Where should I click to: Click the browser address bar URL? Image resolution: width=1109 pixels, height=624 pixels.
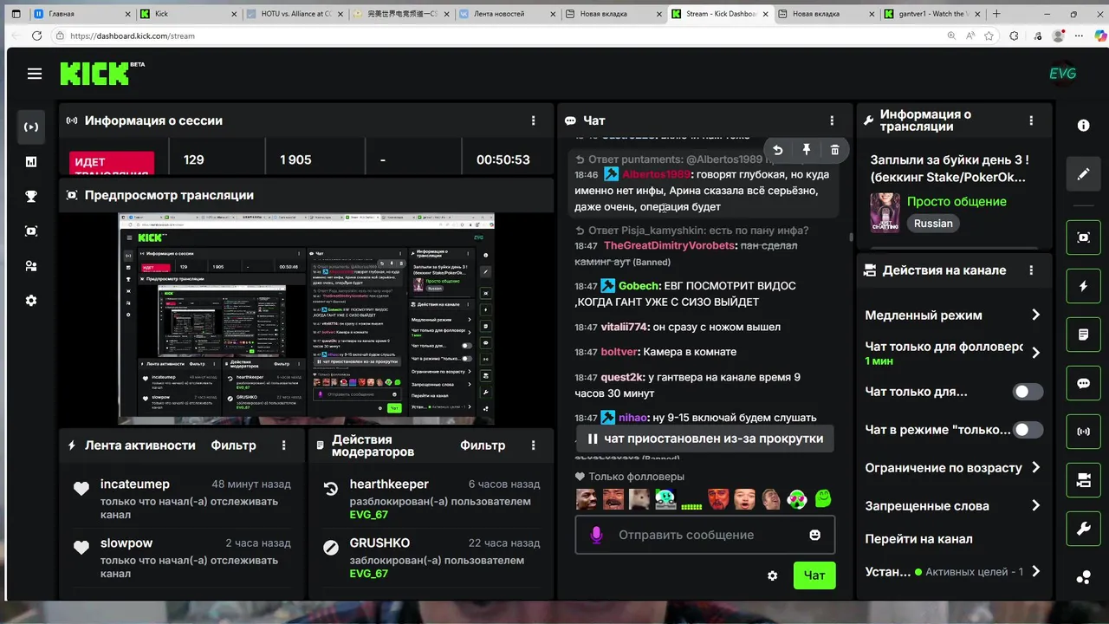132,36
